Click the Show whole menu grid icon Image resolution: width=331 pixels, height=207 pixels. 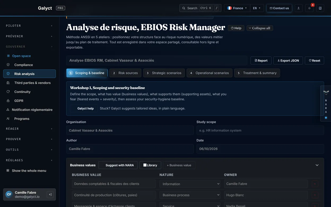[x=8, y=171]
